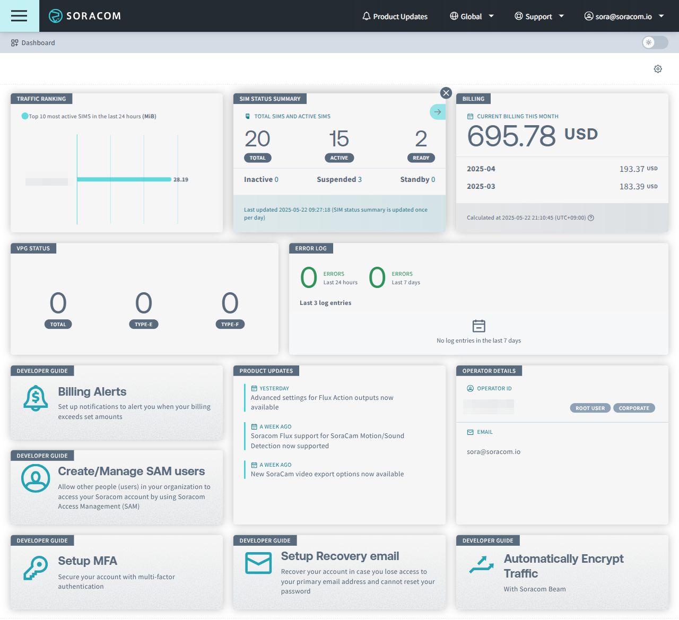Open the Global region dropdown
Viewport: 679px width, 620px height.
[472, 16]
